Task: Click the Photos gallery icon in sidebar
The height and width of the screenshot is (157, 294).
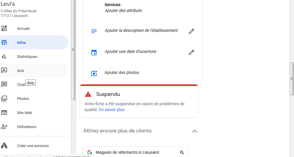Action: [4, 99]
